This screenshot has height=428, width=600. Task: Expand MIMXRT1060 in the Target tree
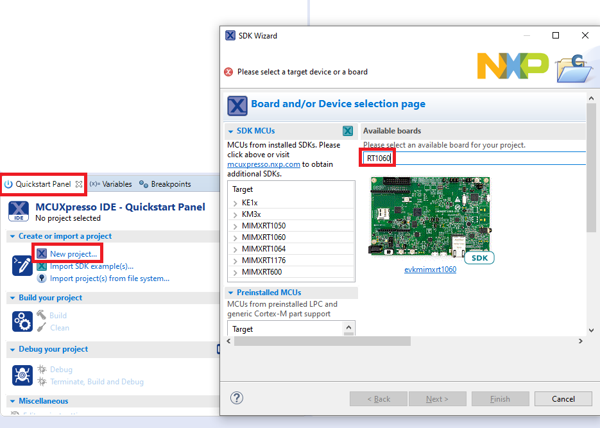(235, 237)
